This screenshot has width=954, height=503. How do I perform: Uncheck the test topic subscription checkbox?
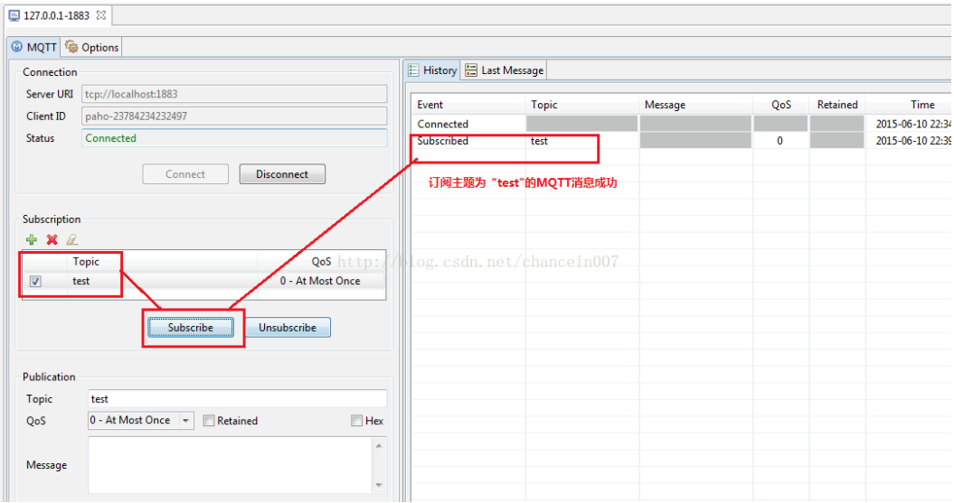click(x=35, y=281)
